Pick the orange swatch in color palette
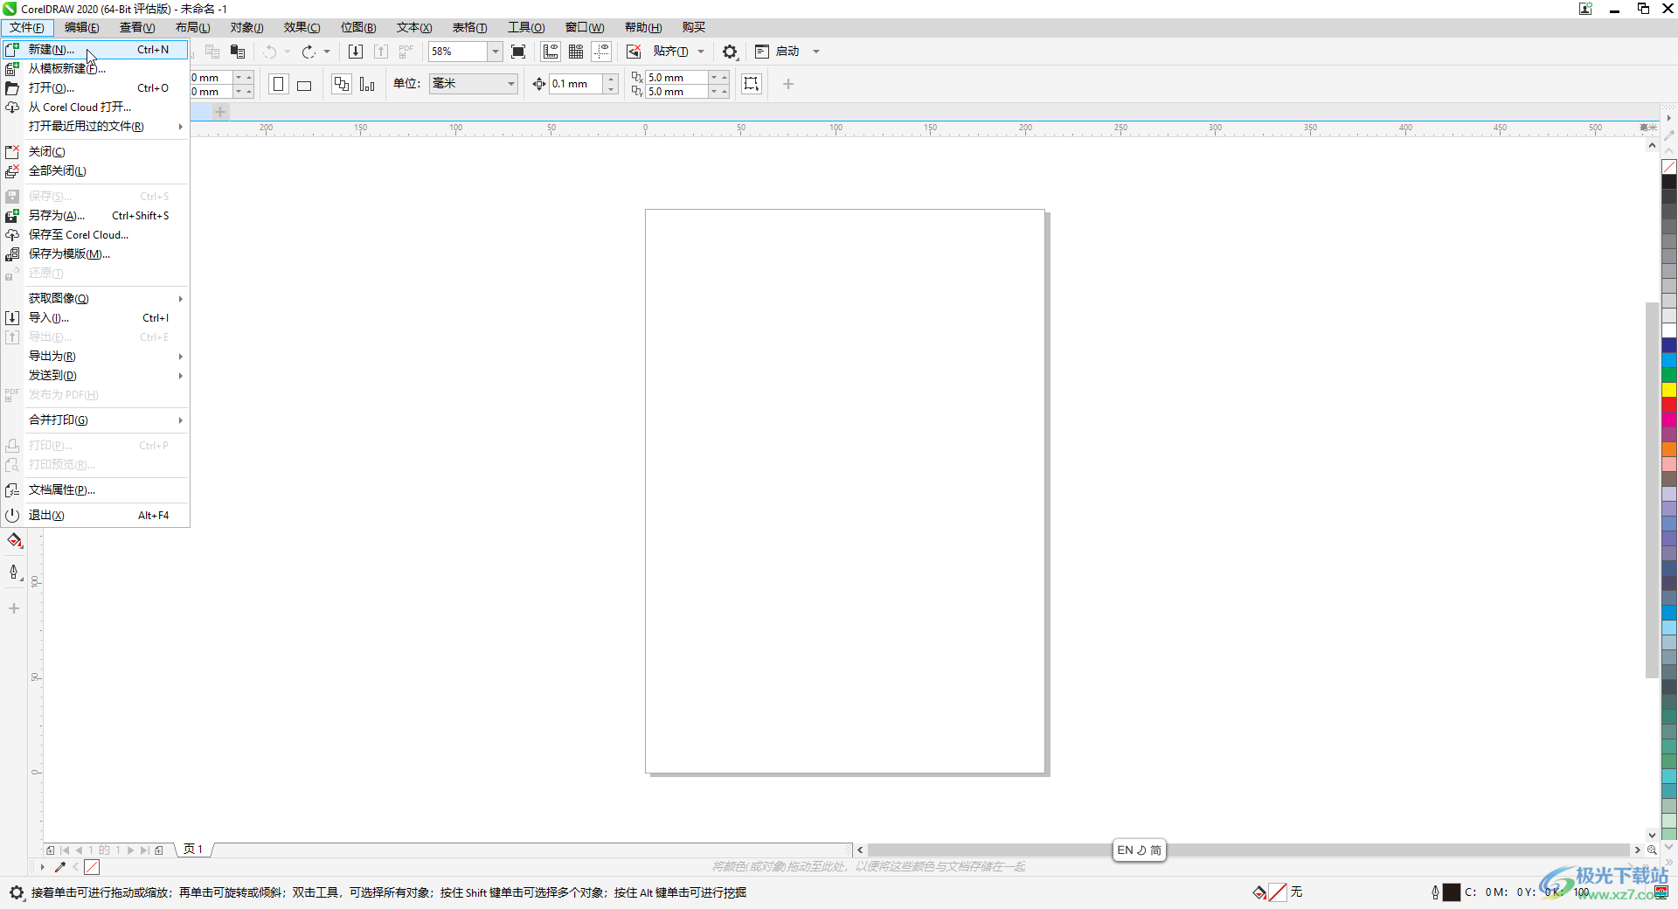This screenshot has height=909, width=1678. click(x=1668, y=449)
